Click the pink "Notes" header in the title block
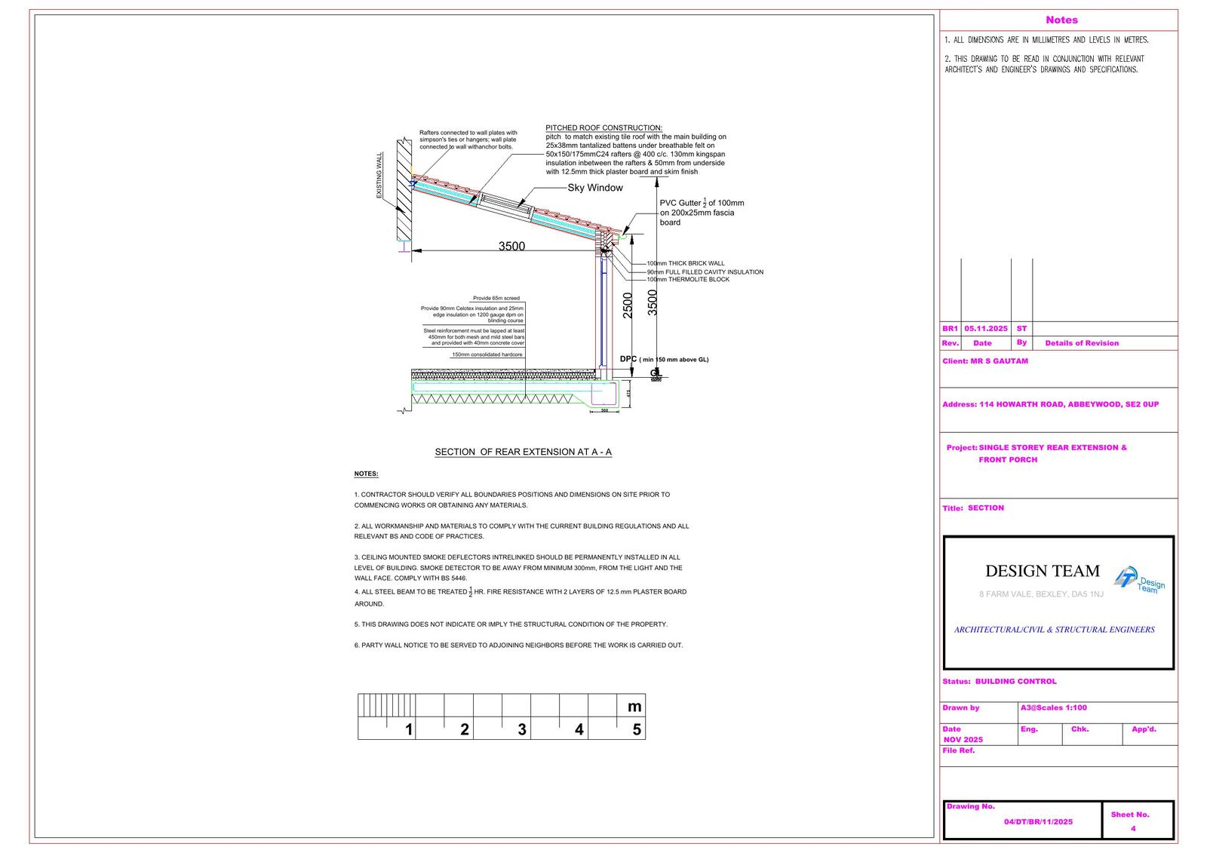The width and height of the screenshot is (1207, 853). [x=1061, y=20]
